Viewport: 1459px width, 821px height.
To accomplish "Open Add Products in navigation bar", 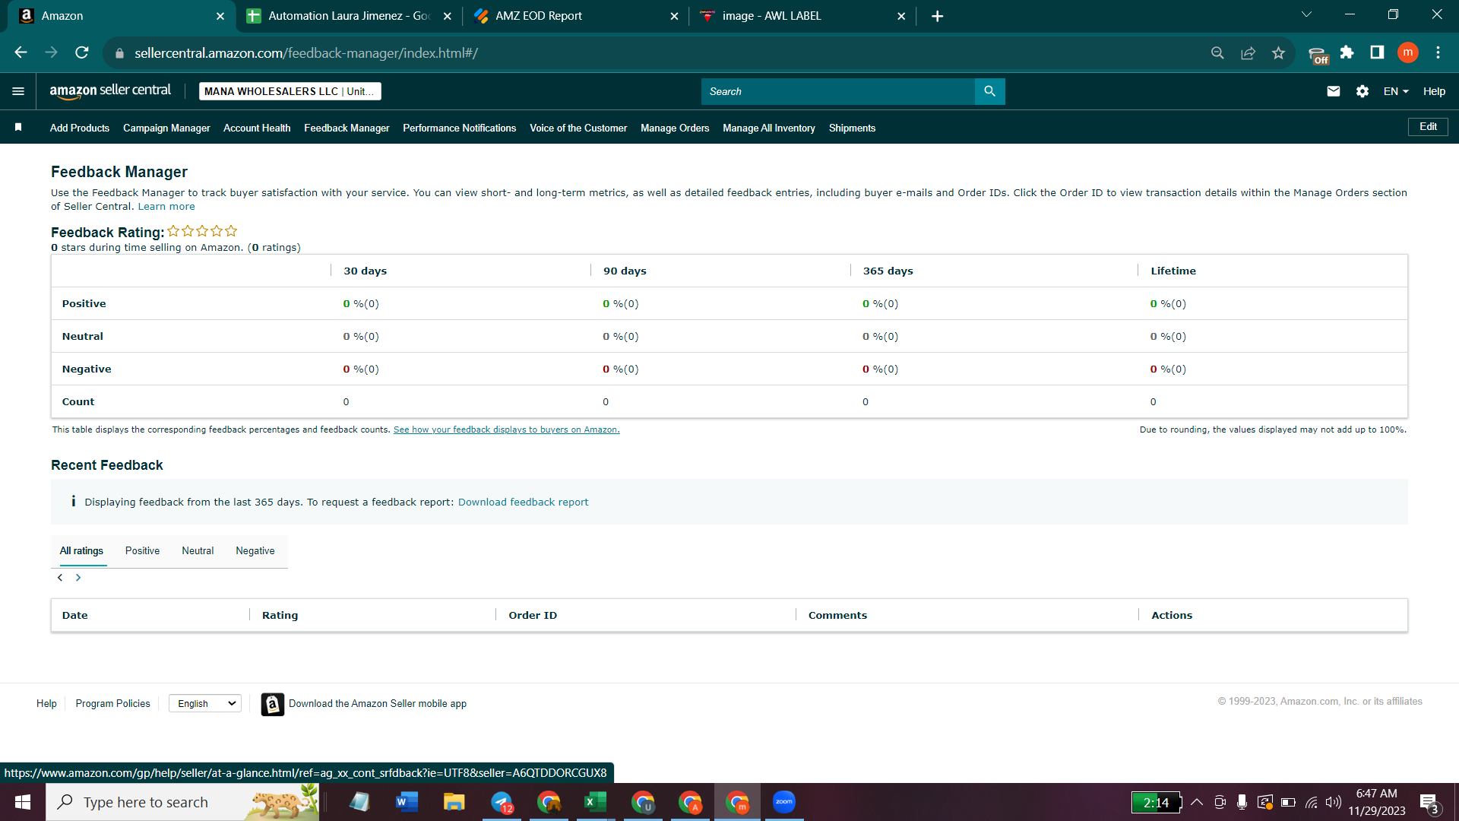I will coord(80,128).
